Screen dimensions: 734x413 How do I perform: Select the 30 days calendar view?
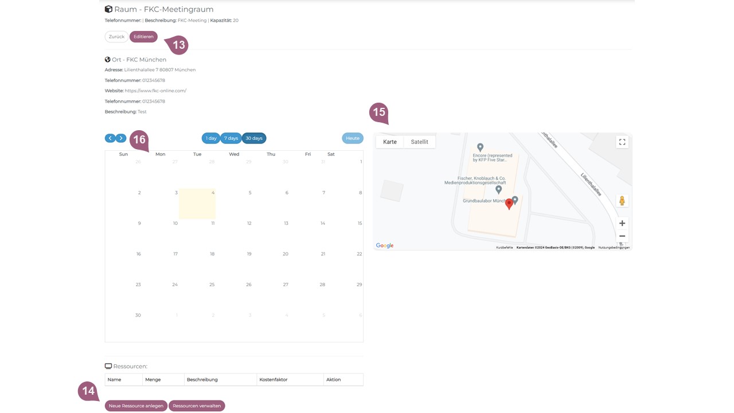click(x=254, y=138)
